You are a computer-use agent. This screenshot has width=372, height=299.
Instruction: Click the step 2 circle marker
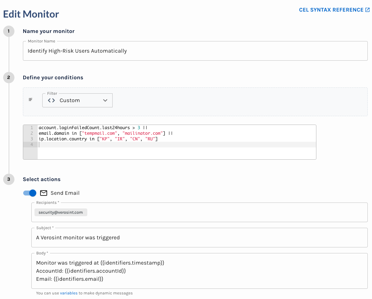coord(9,78)
